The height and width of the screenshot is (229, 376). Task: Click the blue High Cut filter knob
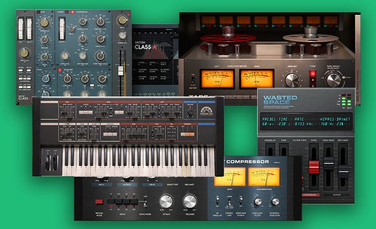point(46,78)
